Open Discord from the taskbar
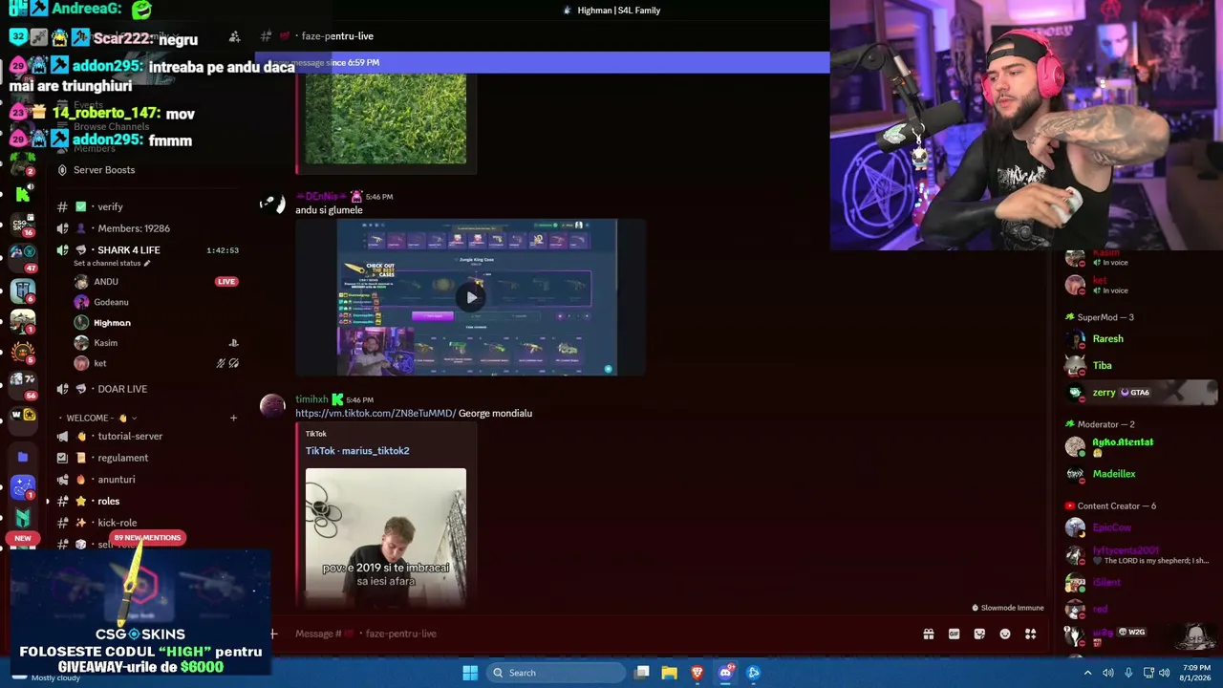Viewport: 1223px width, 688px height. [725, 673]
